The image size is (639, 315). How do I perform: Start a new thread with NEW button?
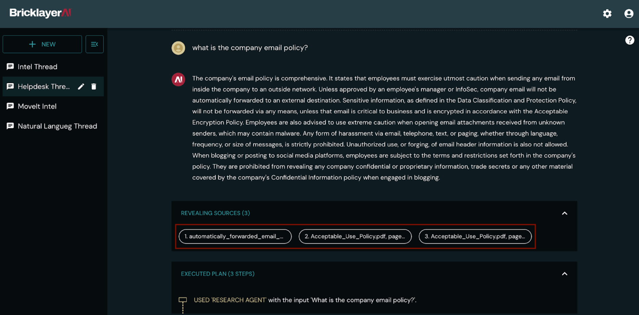(x=42, y=44)
